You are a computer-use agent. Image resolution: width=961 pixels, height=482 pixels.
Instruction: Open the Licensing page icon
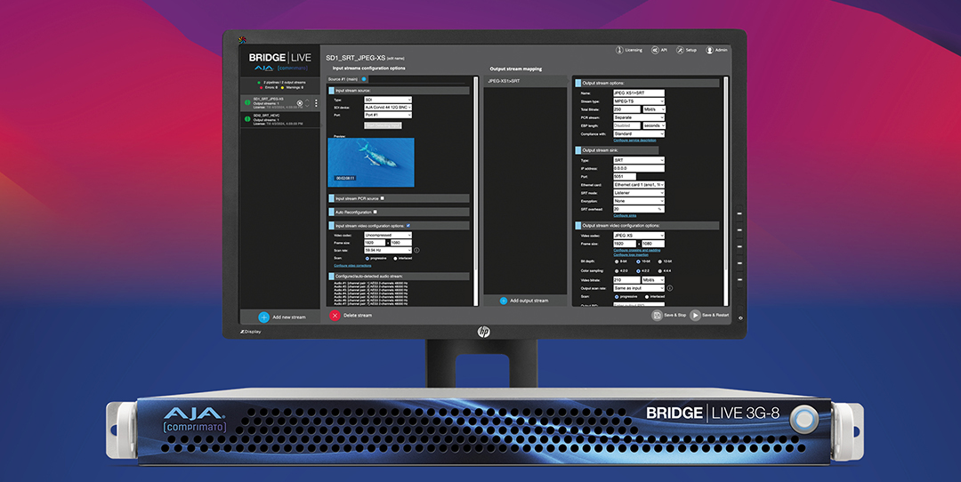click(619, 50)
